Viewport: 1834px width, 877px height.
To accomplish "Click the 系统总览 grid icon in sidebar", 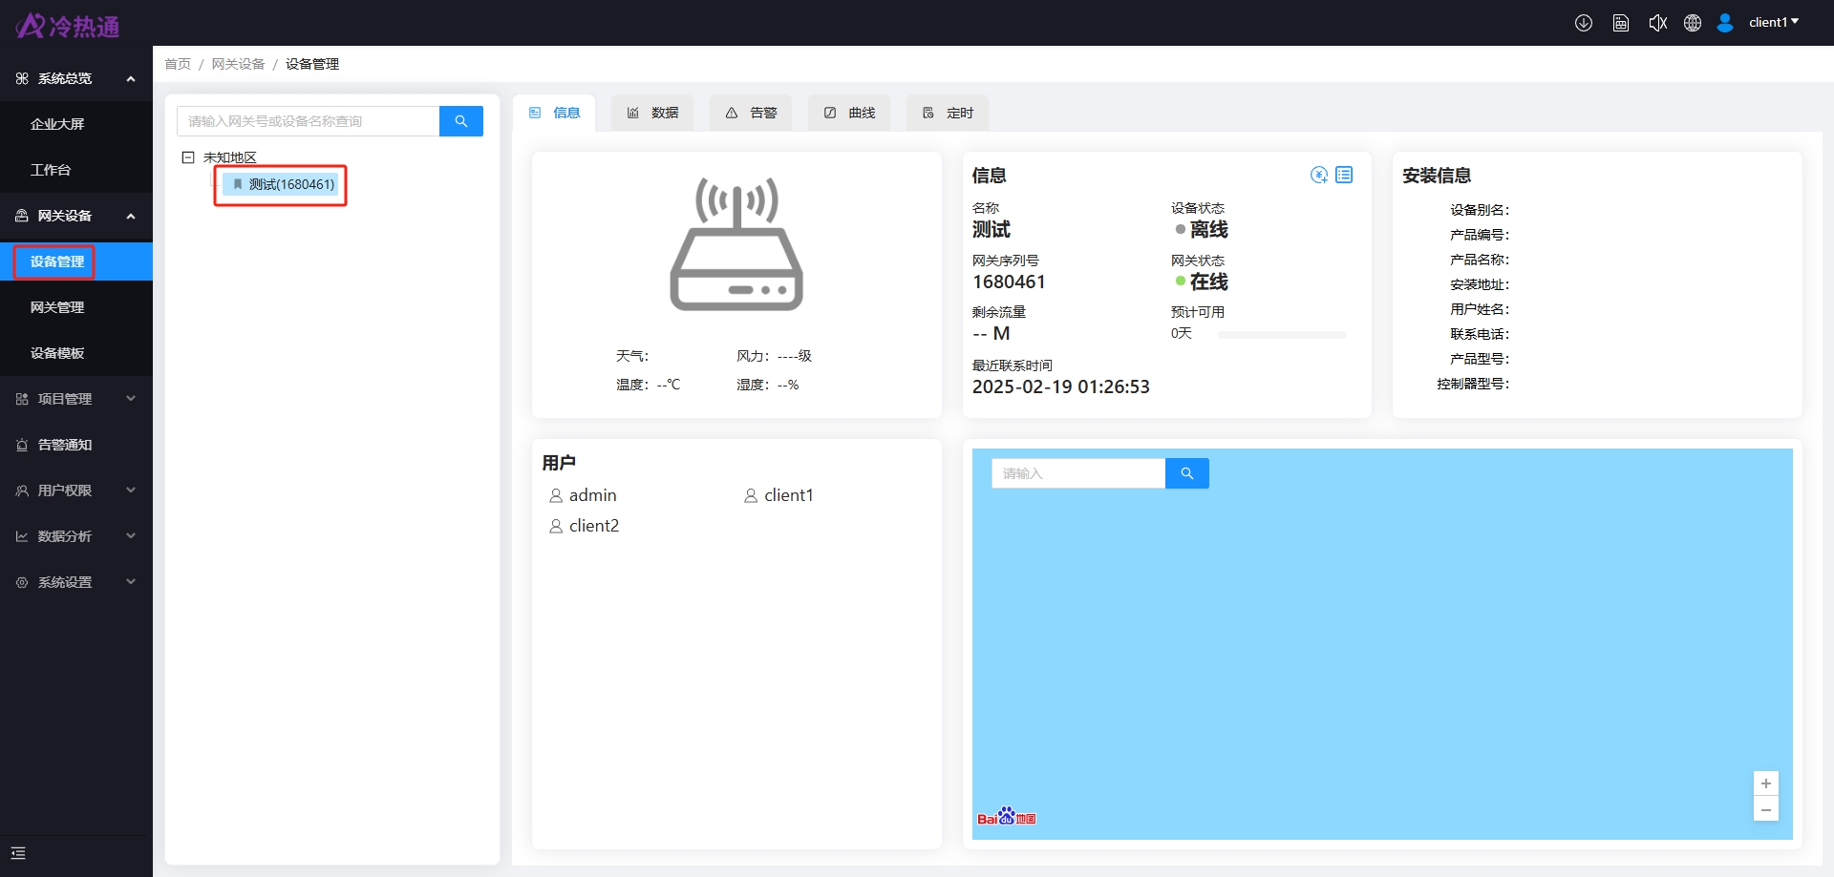I will point(22,78).
